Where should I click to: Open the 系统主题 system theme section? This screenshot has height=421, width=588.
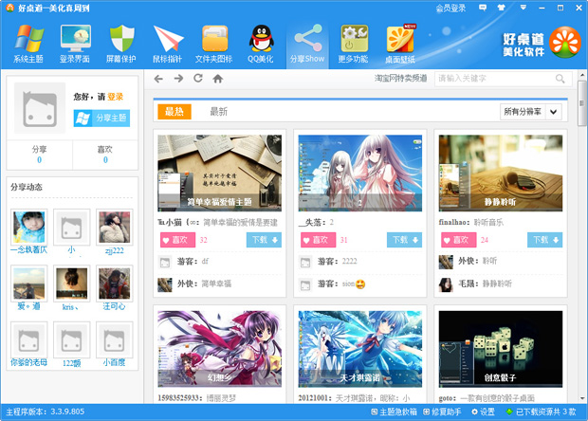pos(28,44)
